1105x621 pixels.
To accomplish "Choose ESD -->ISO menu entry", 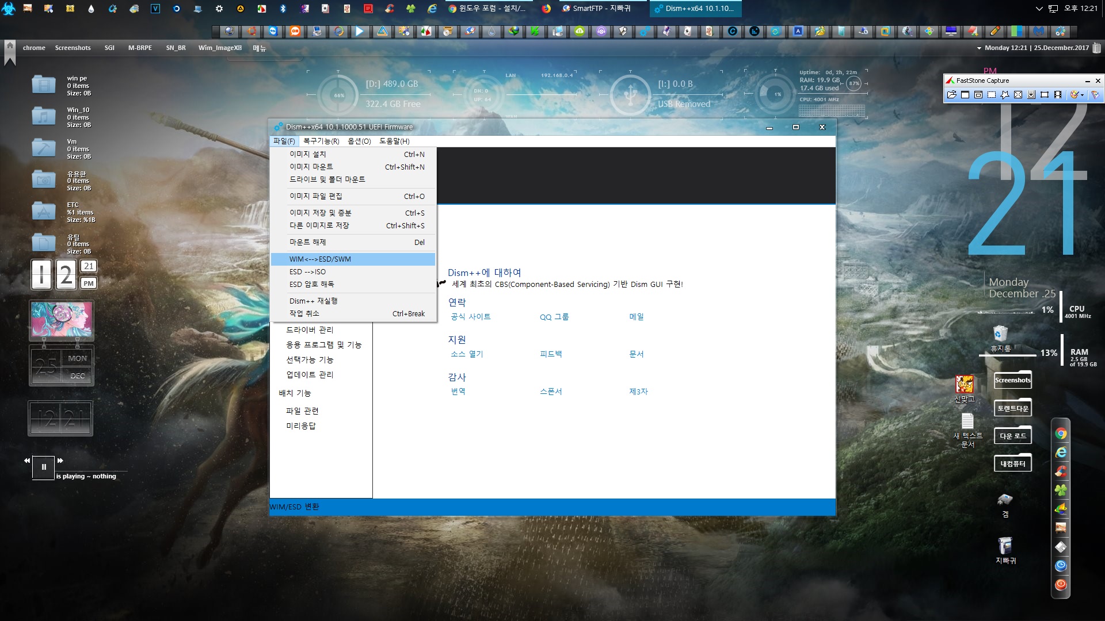I will [x=353, y=272].
